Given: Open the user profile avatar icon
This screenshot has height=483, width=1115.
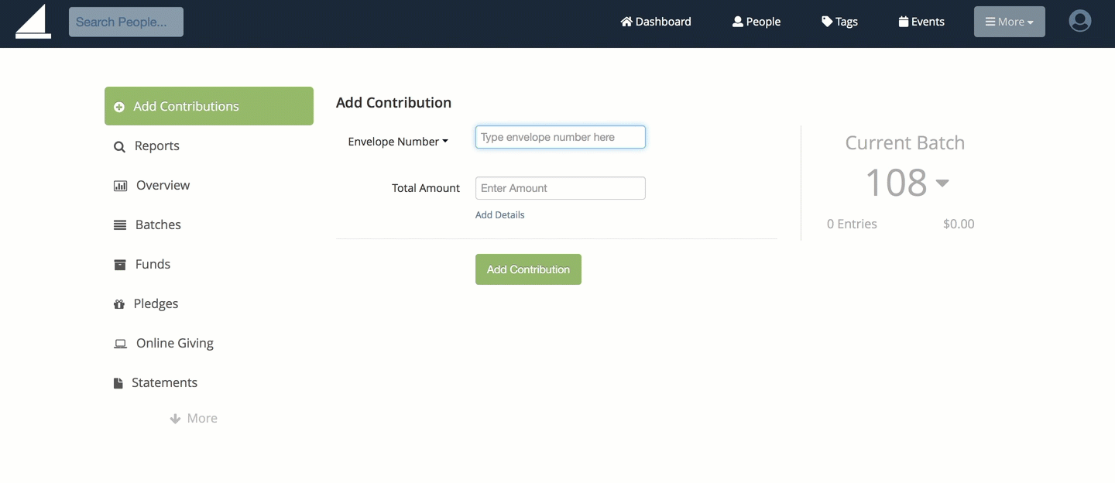Looking at the screenshot, I should point(1079,21).
